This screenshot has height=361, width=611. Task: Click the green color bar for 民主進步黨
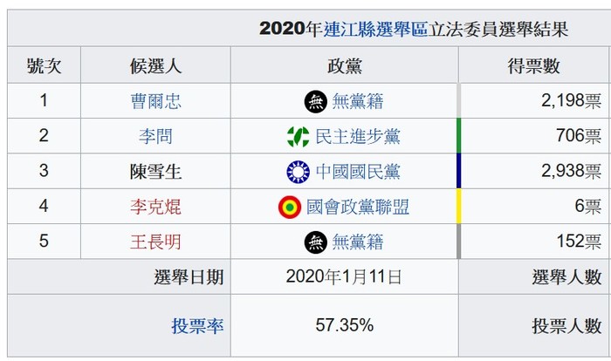coord(458,136)
